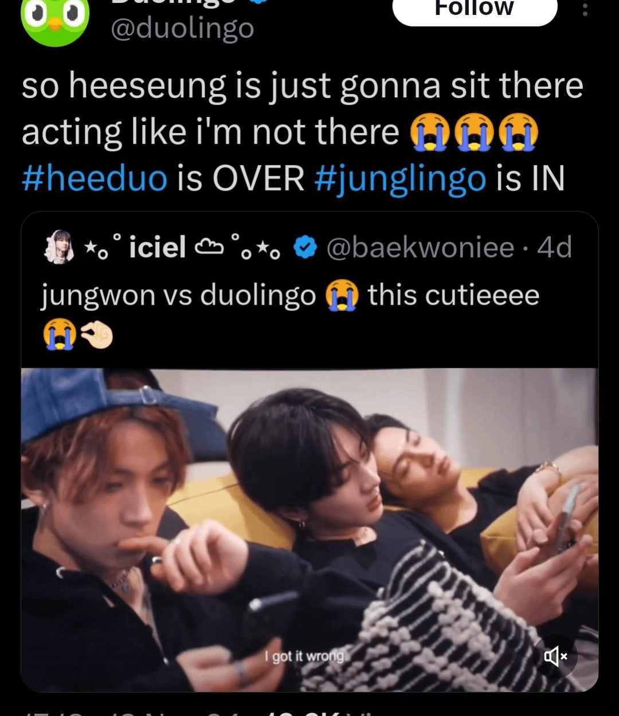
Task: Open the @baekwoniee handle in quoted tweet
Action: pyautogui.click(x=420, y=247)
